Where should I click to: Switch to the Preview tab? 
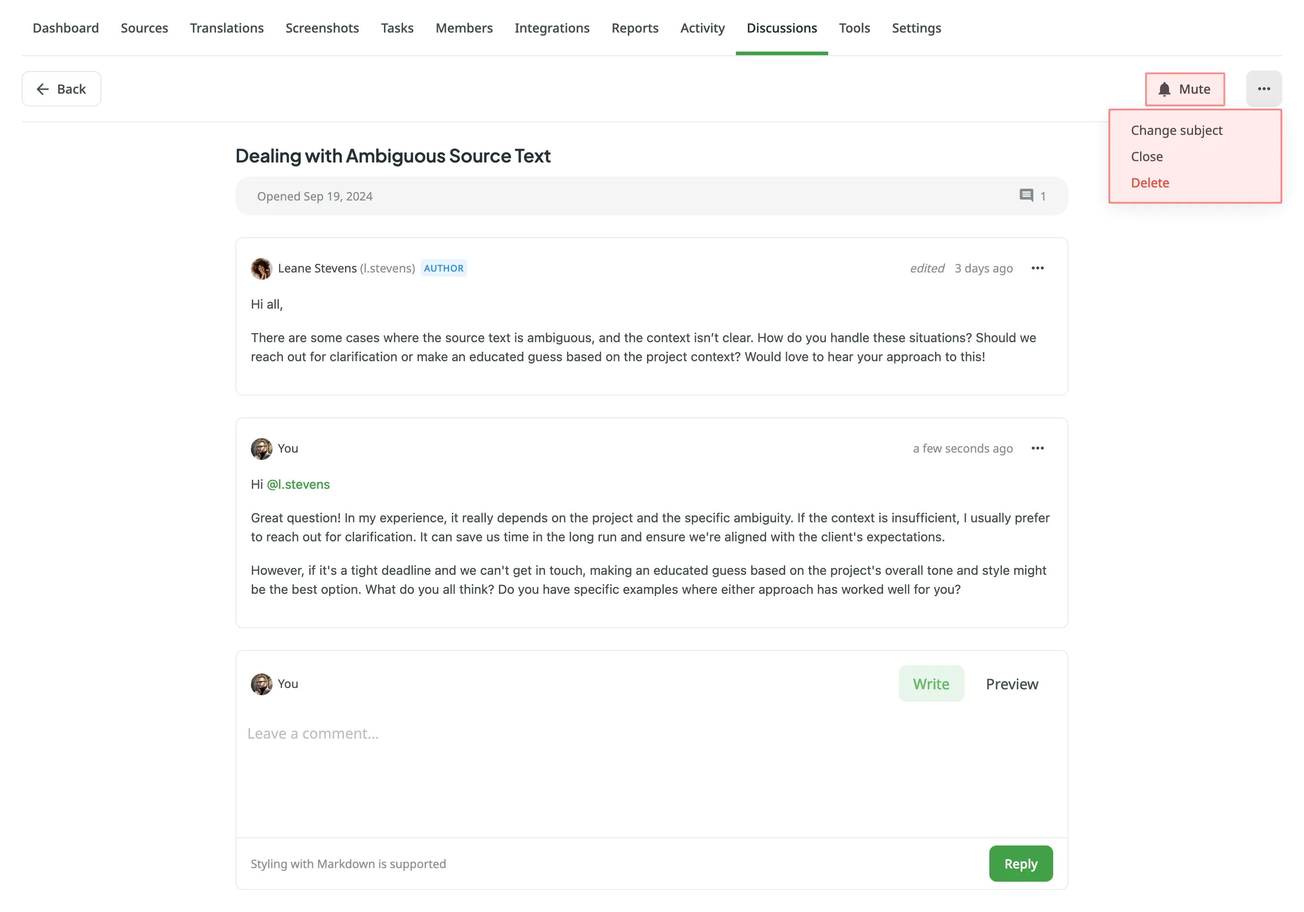click(1012, 684)
